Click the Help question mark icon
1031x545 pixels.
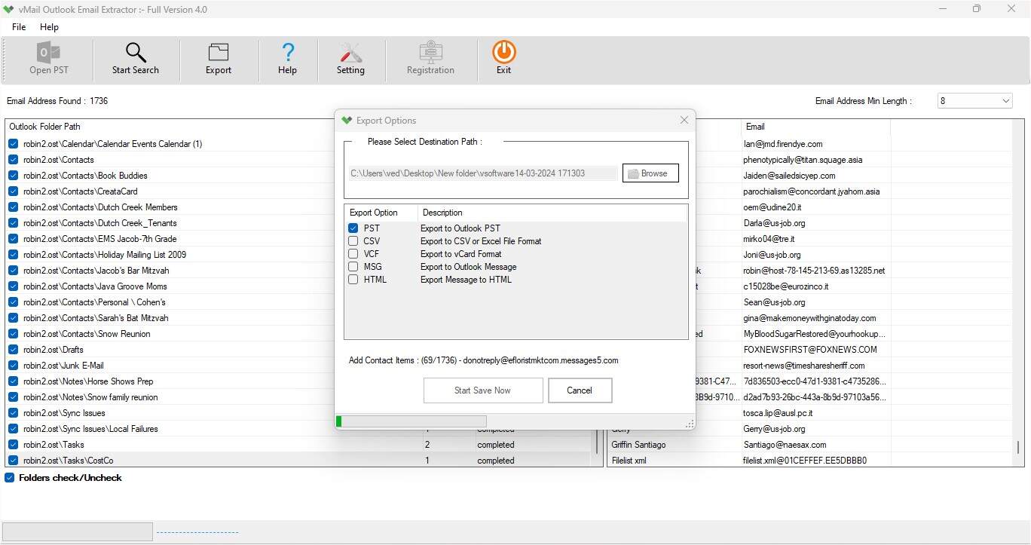[287, 52]
